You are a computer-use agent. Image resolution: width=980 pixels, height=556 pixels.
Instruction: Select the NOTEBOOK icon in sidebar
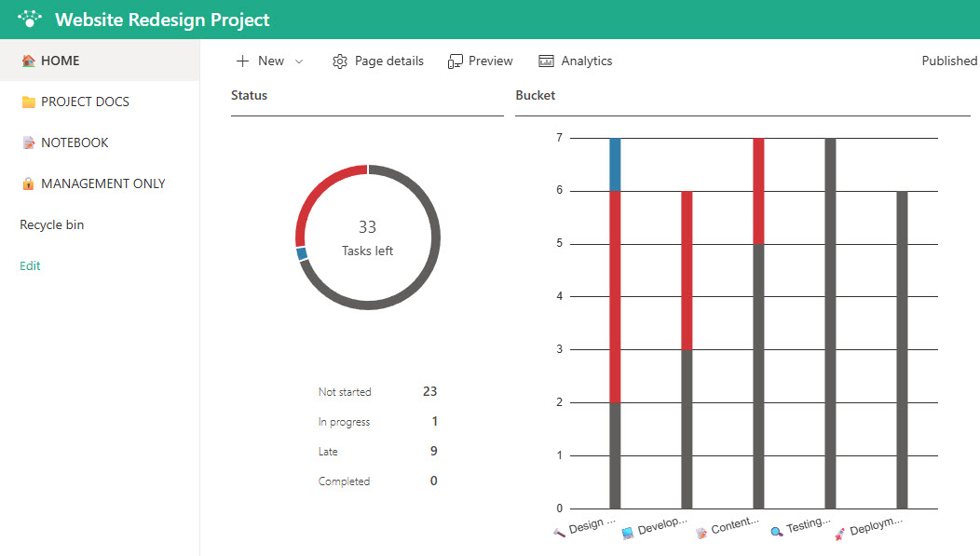(x=27, y=142)
